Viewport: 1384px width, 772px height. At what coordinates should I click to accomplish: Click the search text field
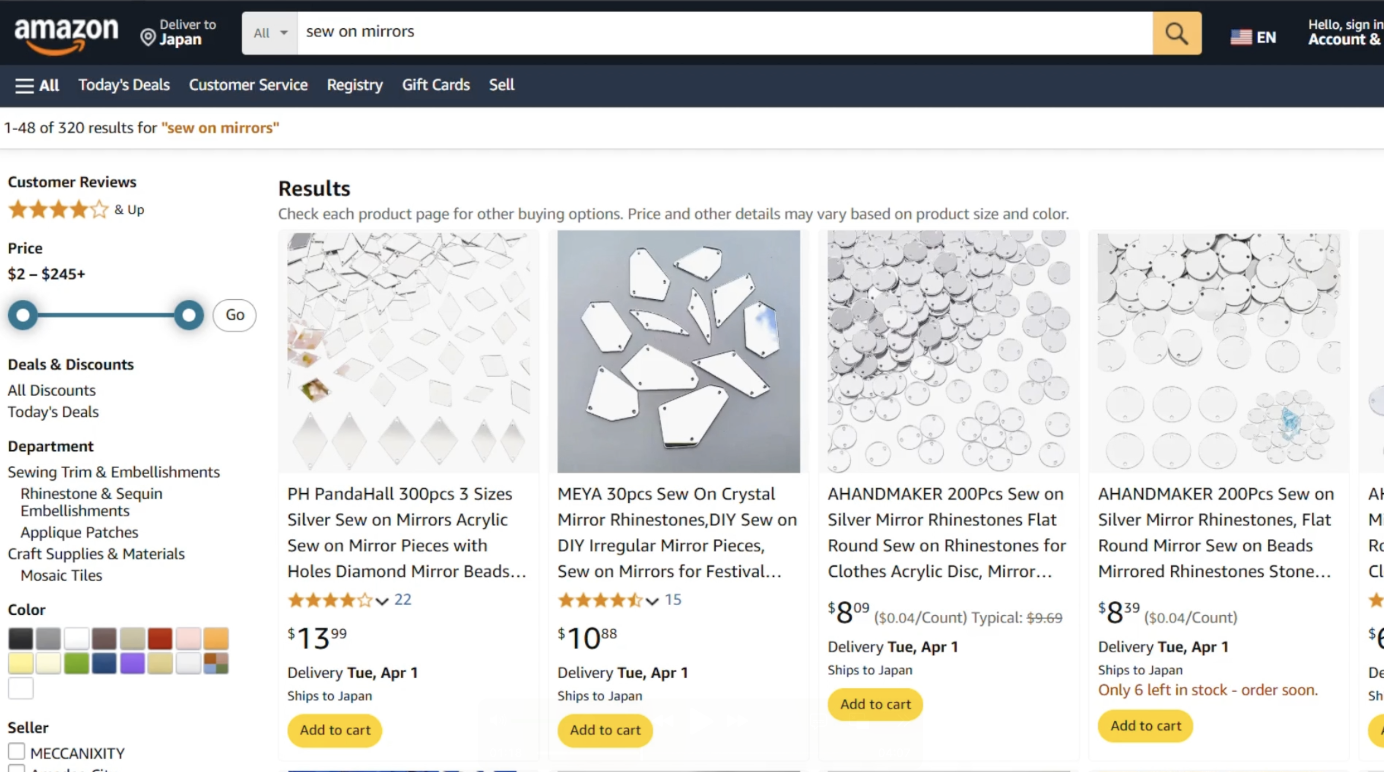724,32
